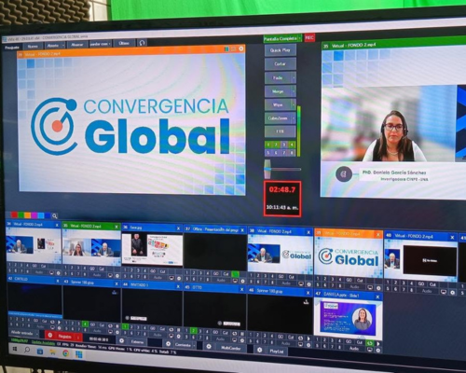
Task: Toggle overlay 1 on the INVITADO 1 input
Action: pyautogui.click(x=125, y=326)
